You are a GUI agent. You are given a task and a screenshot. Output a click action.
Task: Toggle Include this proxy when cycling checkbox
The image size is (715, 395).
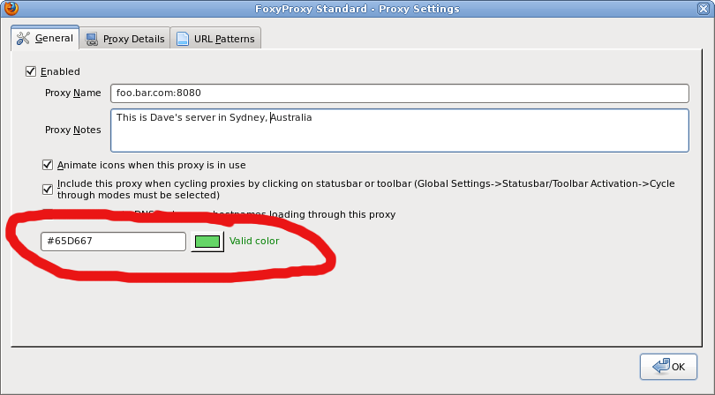pyautogui.click(x=48, y=189)
